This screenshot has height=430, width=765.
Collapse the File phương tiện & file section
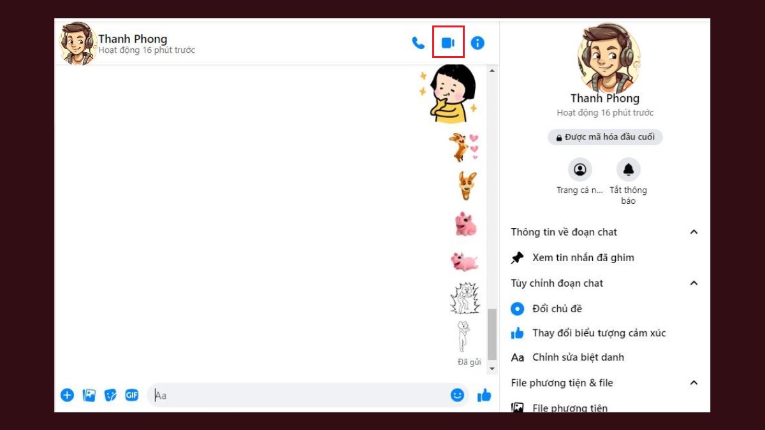[x=605, y=383]
